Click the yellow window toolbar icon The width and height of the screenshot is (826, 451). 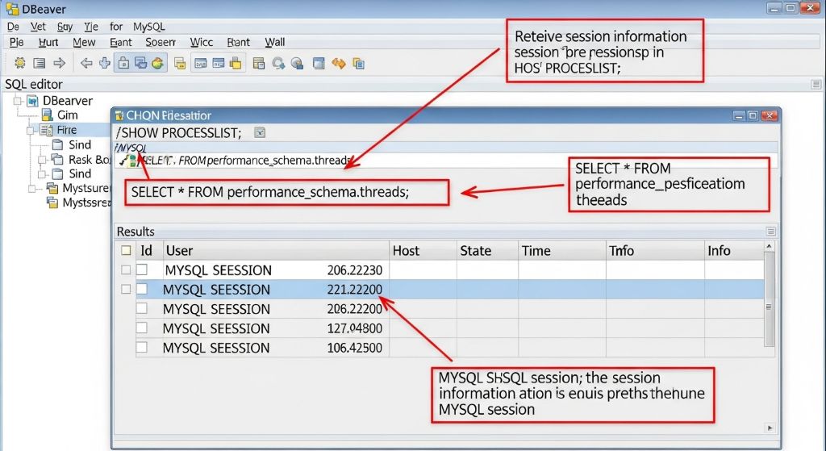point(180,64)
